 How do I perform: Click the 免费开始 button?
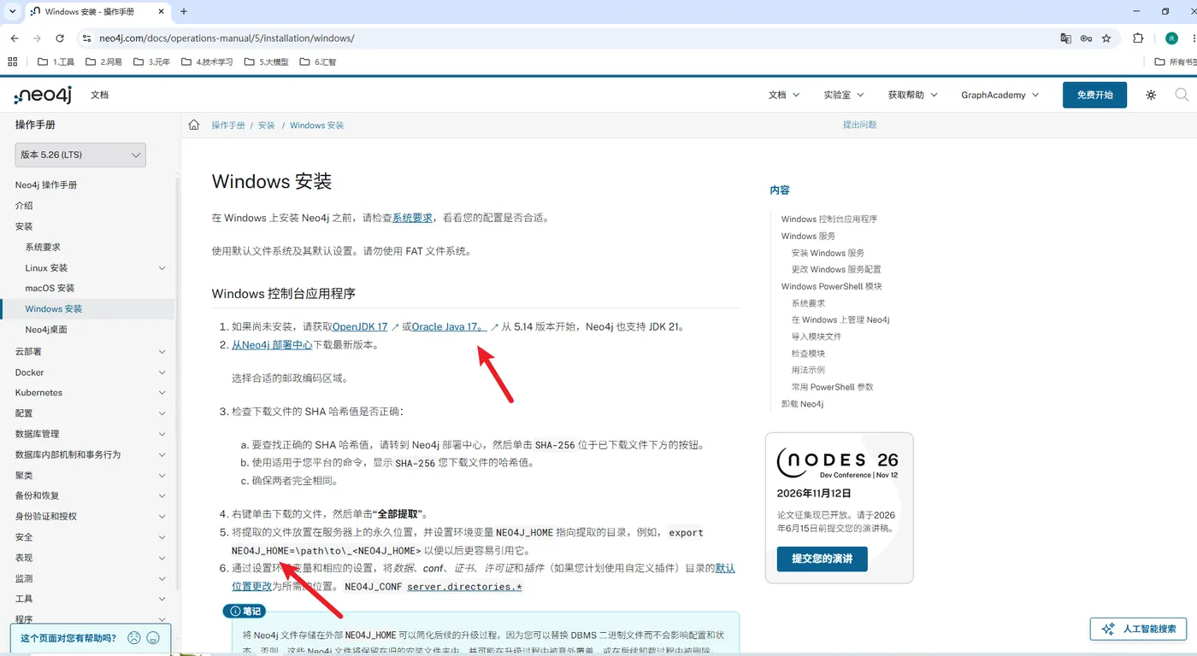click(1094, 95)
